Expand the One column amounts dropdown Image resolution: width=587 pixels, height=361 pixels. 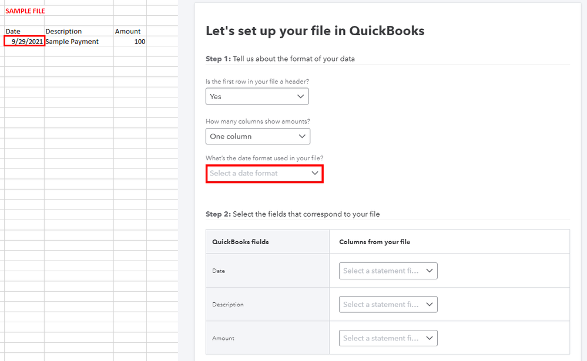point(257,136)
